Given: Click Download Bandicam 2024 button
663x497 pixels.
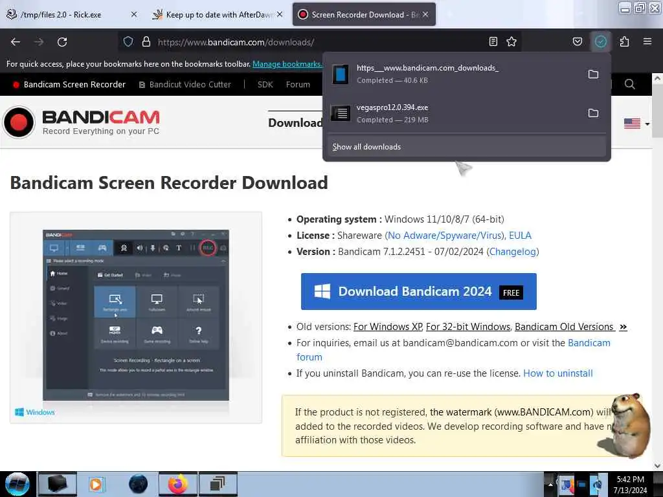Looking at the screenshot, I should click(419, 291).
